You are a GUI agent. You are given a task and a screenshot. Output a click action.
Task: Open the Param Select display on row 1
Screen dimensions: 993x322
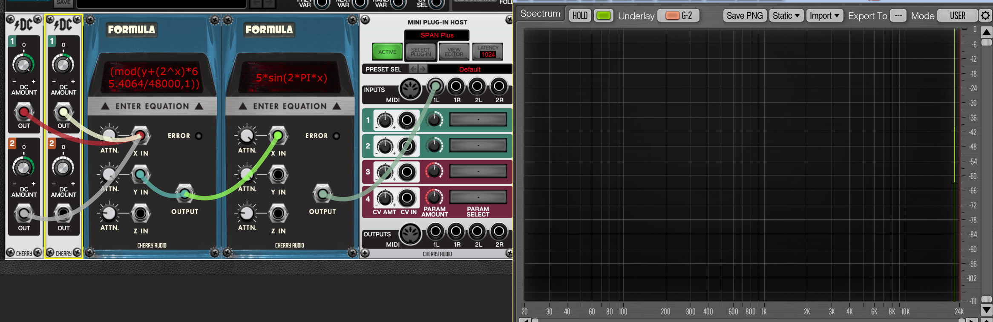tap(478, 120)
